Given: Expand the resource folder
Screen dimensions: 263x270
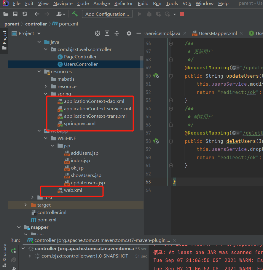Looking at the screenshot, I should click(x=46, y=86).
